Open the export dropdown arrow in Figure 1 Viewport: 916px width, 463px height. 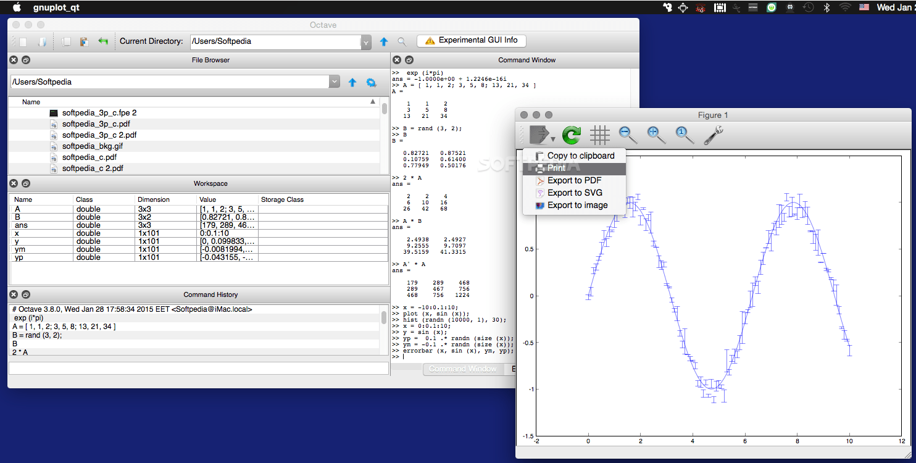553,139
